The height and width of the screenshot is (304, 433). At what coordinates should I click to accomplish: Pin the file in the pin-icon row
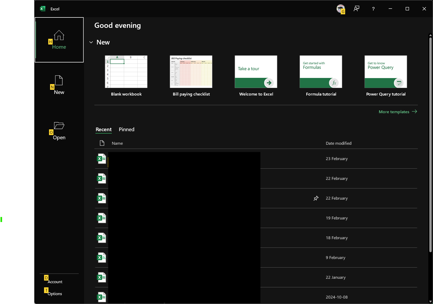[x=316, y=198]
